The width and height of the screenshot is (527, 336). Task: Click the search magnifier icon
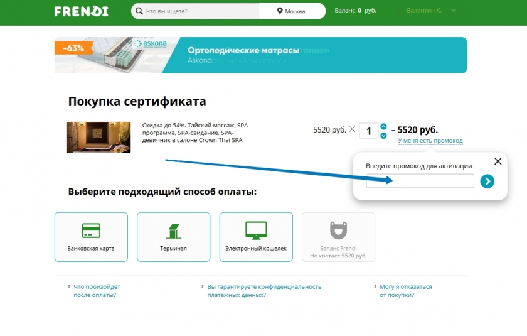(139, 11)
